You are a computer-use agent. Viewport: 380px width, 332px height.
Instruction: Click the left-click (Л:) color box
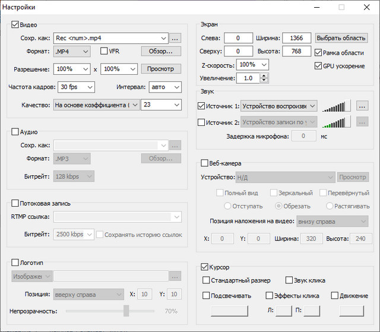pos(284,310)
